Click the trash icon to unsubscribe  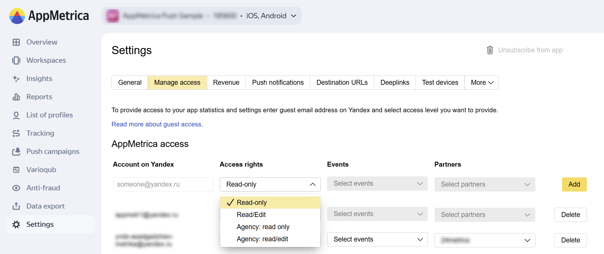click(490, 50)
